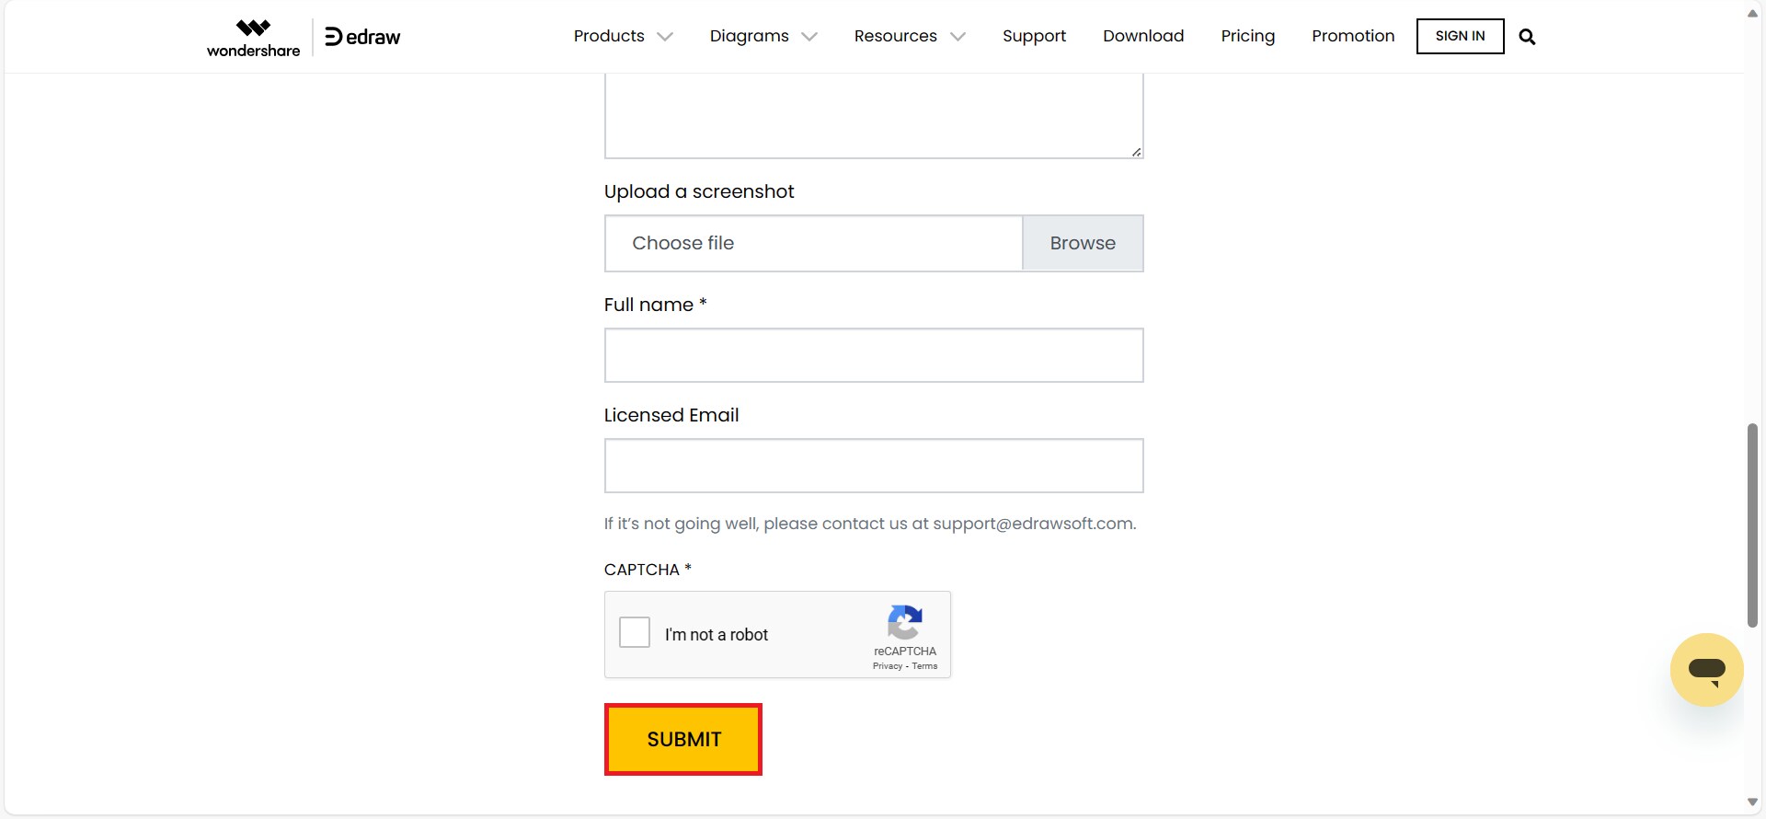Expand the Diagrams dropdown menu
This screenshot has height=819, width=1766.
click(x=763, y=36)
